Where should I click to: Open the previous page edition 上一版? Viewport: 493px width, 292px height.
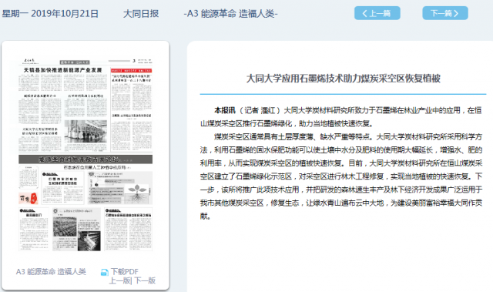[120, 280]
